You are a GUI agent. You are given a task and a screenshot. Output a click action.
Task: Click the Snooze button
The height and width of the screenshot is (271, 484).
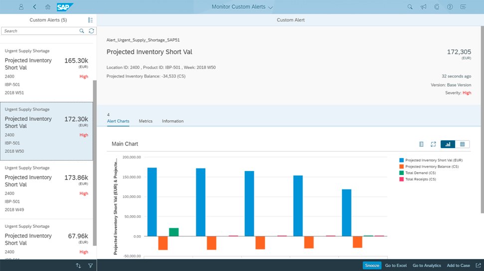(x=372, y=266)
